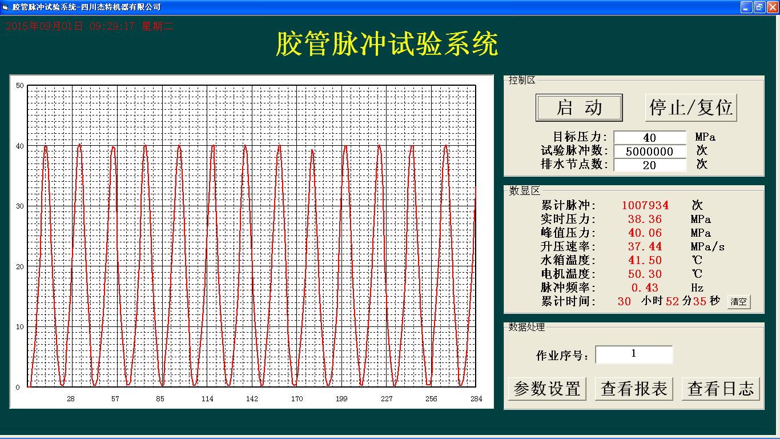780x439 pixels.
Task: Click the 试验脉冲数 field showing 5000000
Action: point(650,151)
